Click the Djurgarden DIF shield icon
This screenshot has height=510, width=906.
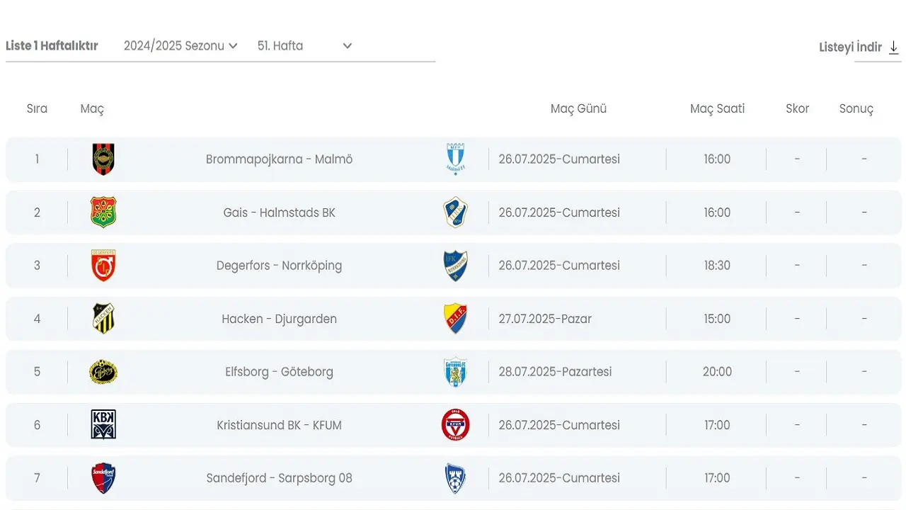click(x=455, y=319)
